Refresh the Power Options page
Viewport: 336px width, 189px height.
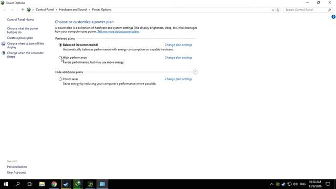coord(278,10)
